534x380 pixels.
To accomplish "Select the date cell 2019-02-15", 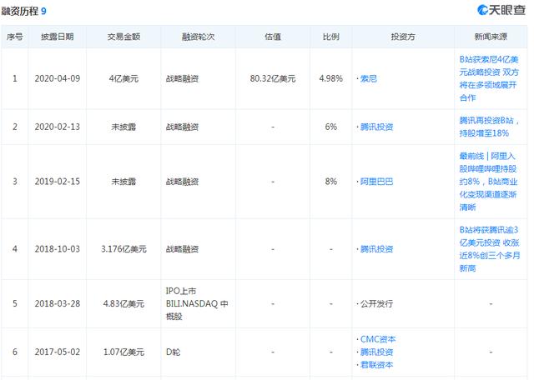I will (x=58, y=182).
